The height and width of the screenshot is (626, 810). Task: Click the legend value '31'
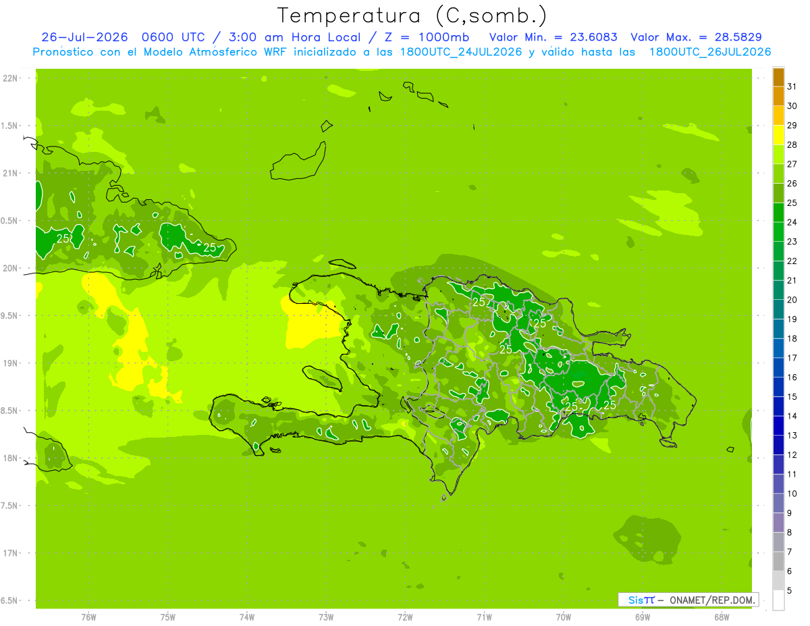(792, 86)
